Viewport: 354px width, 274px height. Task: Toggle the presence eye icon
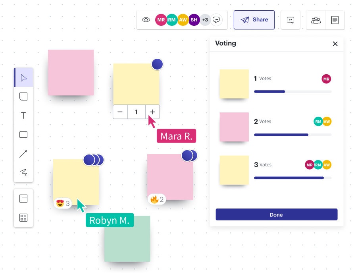pyautogui.click(x=146, y=19)
